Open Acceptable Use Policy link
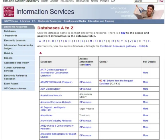 [x=16, y=63]
